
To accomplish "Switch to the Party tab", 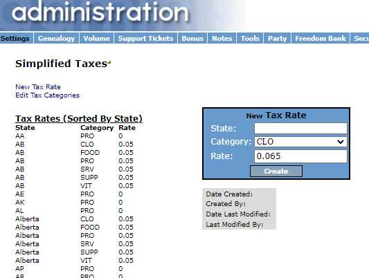I will tap(278, 38).
